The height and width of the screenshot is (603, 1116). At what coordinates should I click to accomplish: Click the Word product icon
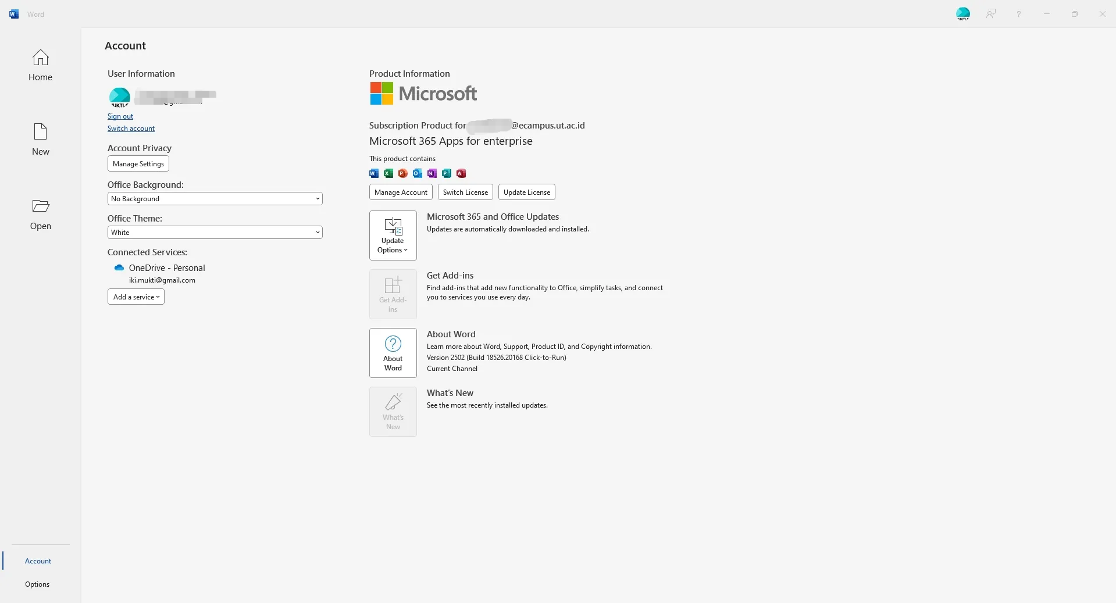(x=374, y=173)
